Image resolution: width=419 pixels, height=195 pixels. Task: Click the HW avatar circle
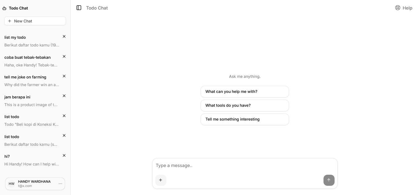(11, 184)
